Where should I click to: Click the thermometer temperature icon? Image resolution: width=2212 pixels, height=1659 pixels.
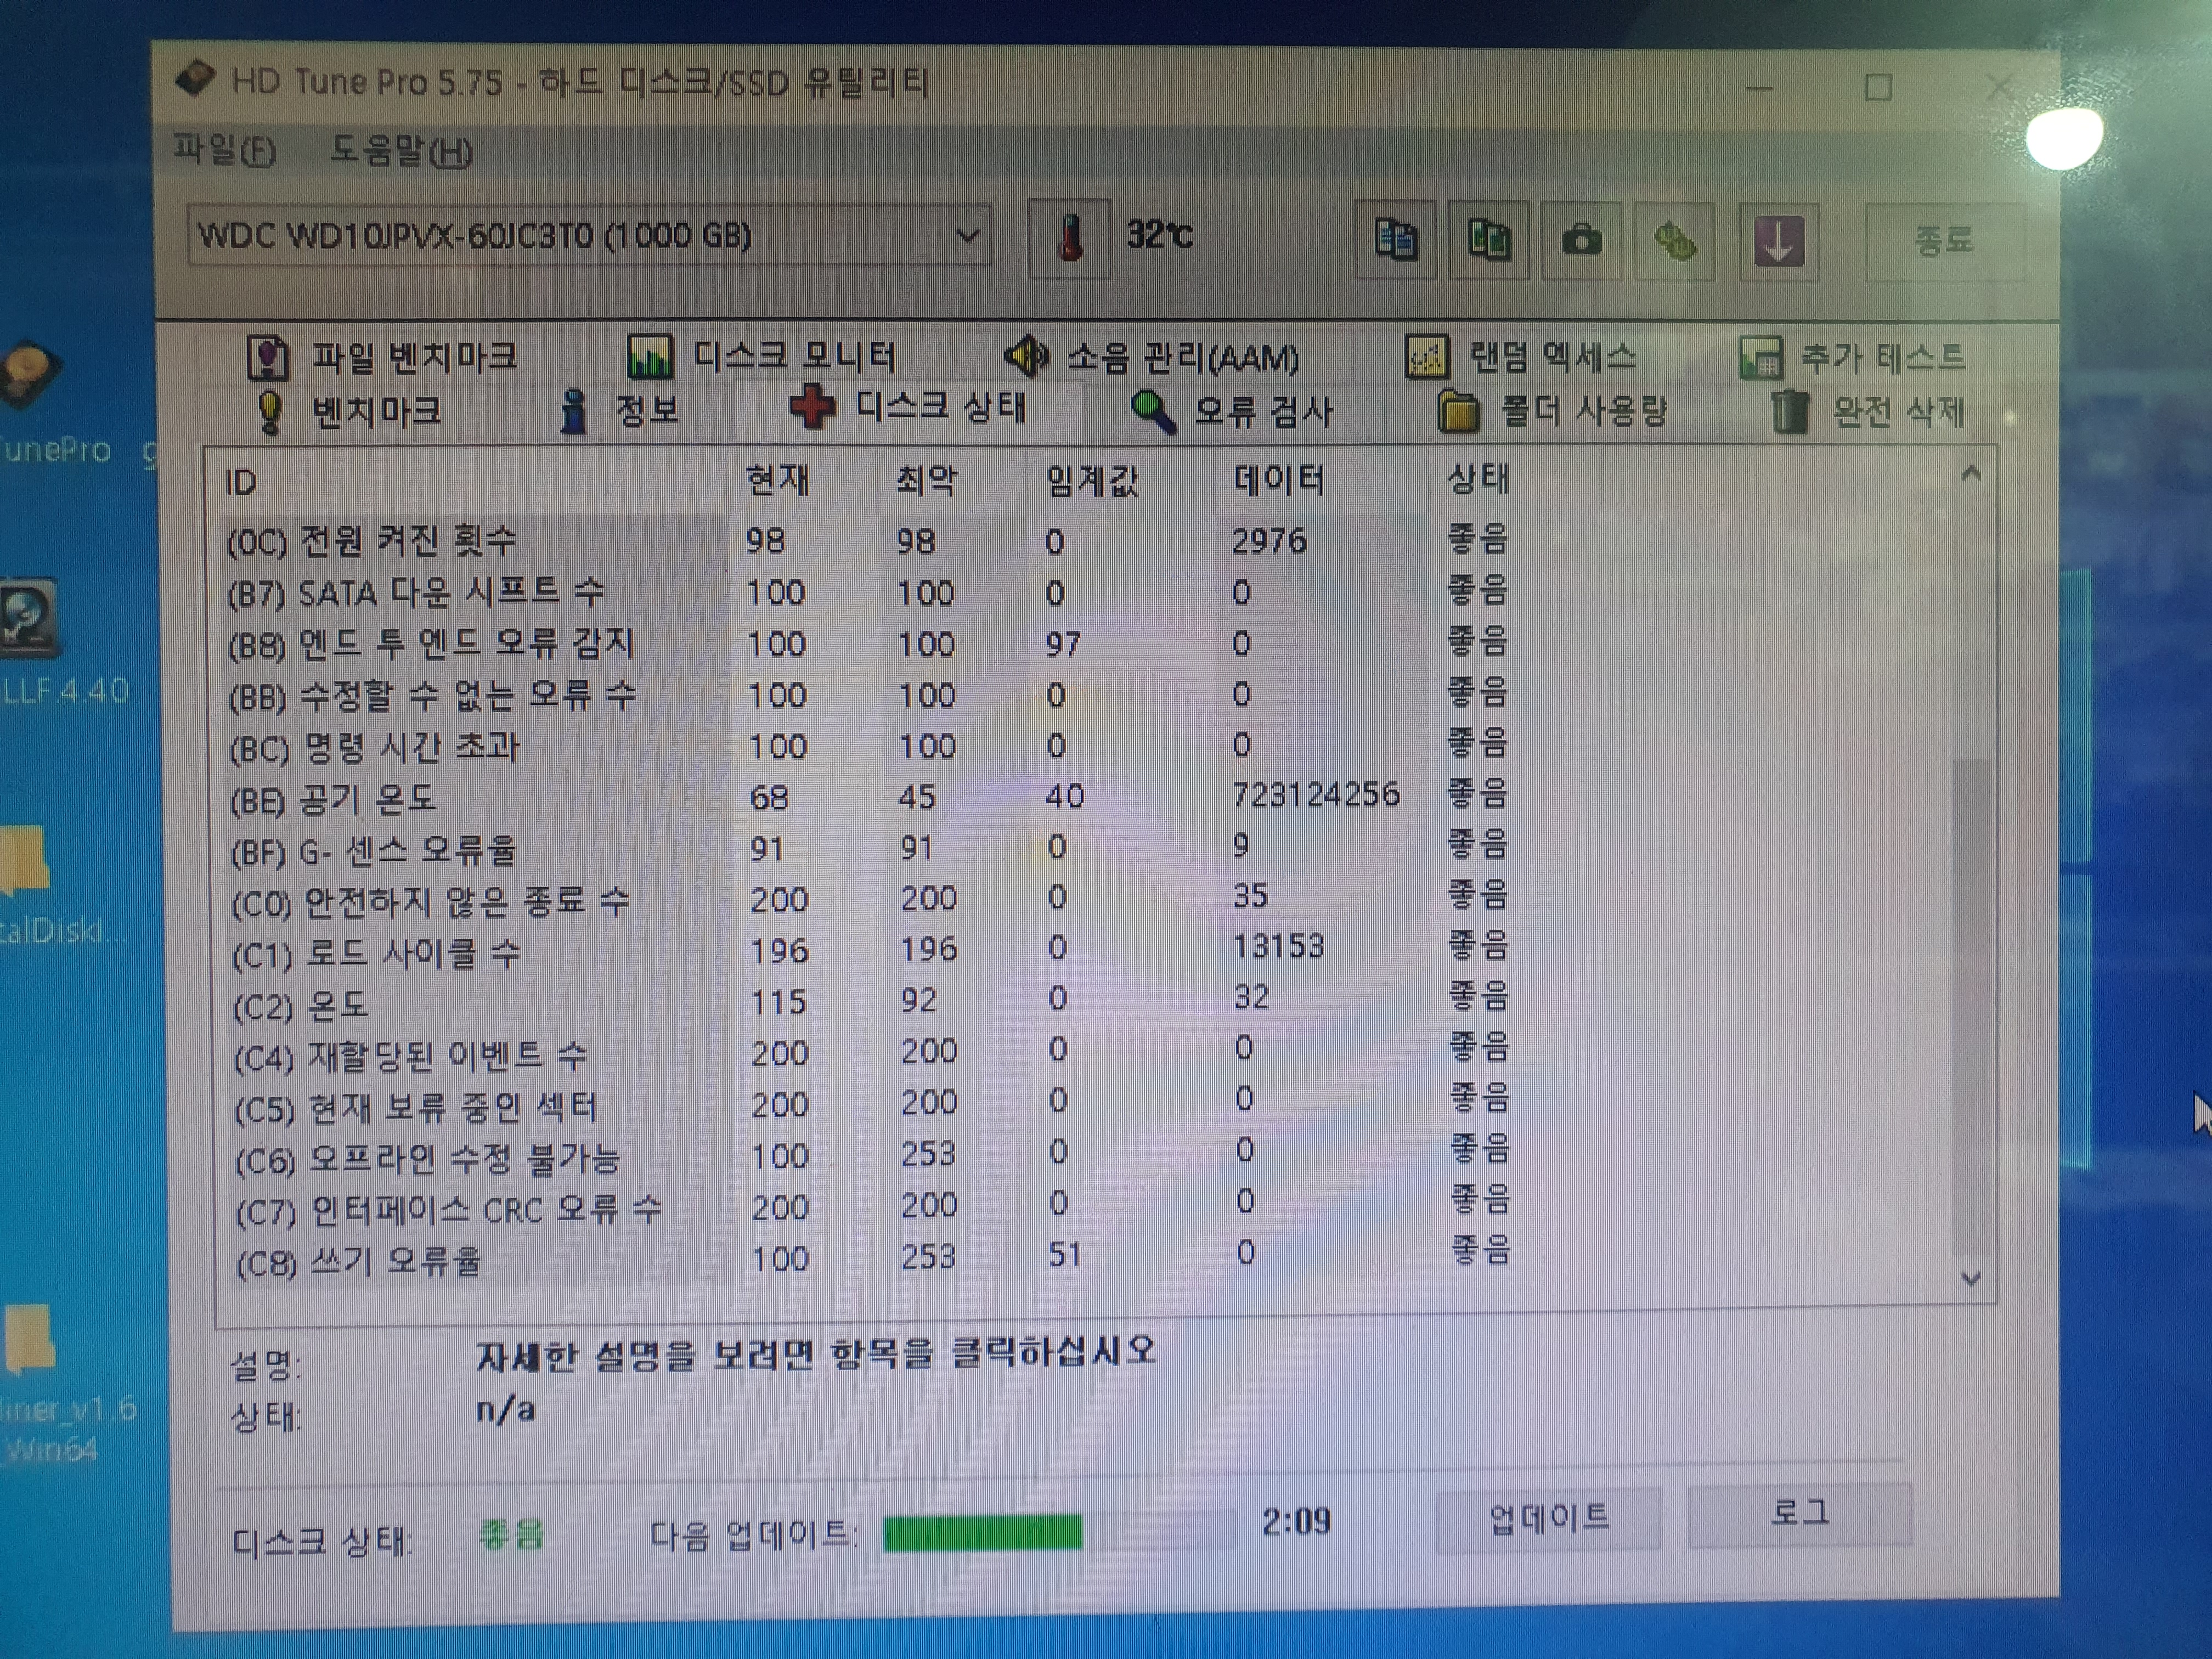point(1069,238)
